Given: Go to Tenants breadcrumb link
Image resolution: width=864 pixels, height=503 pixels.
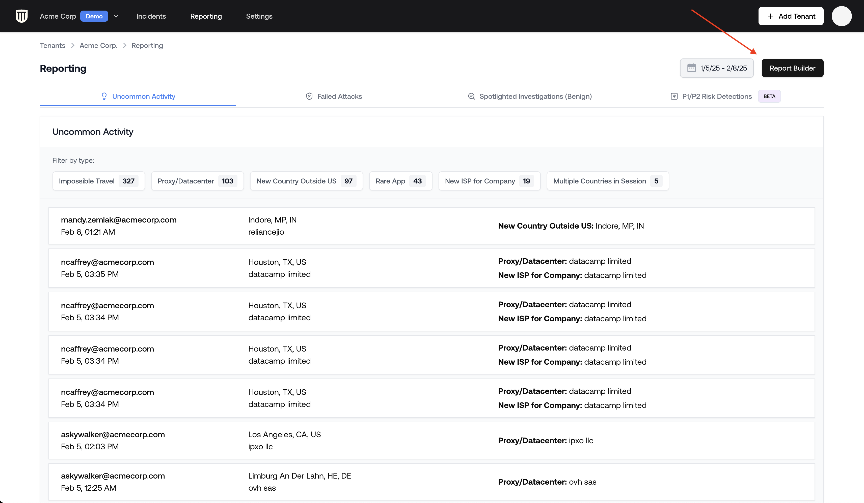Looking at the screenshot, I should click(52, 46).
